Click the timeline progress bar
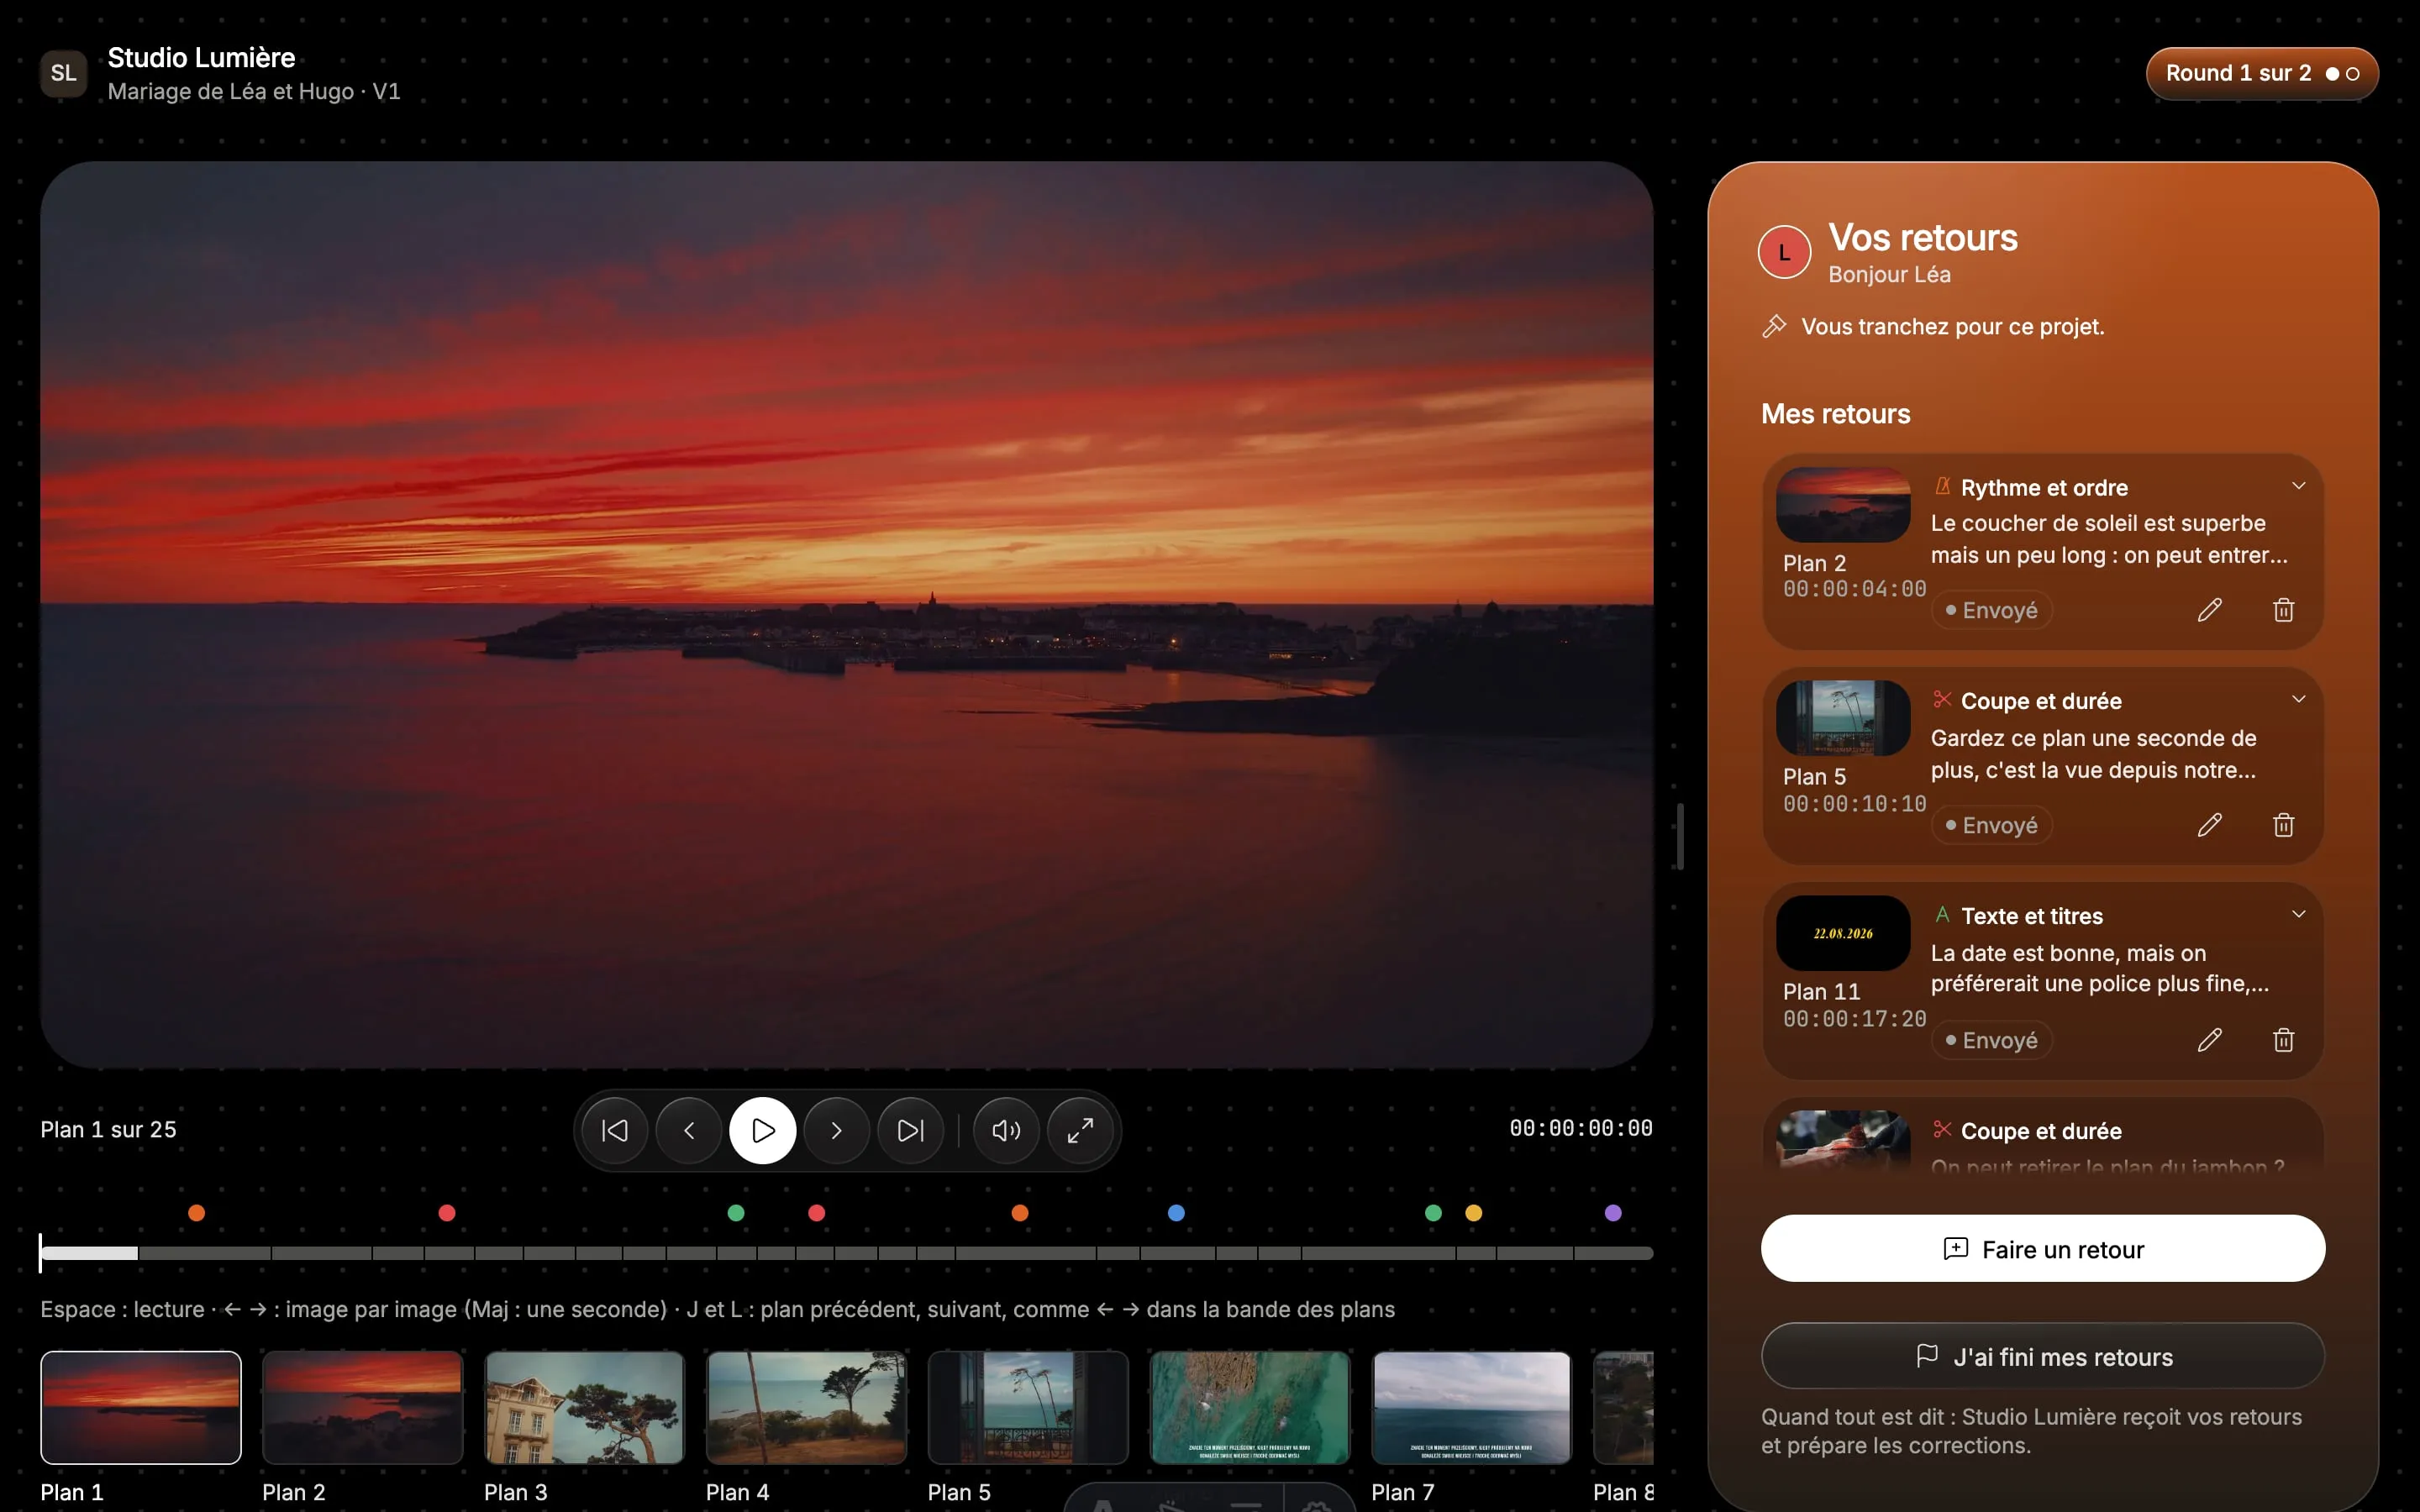Screen dimensions: 2420x1512 (x=846, y=1253)
